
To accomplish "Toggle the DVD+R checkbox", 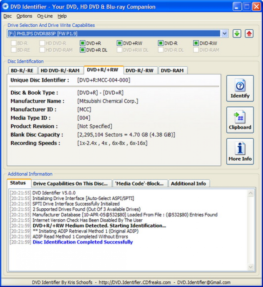I will (82, 43).
